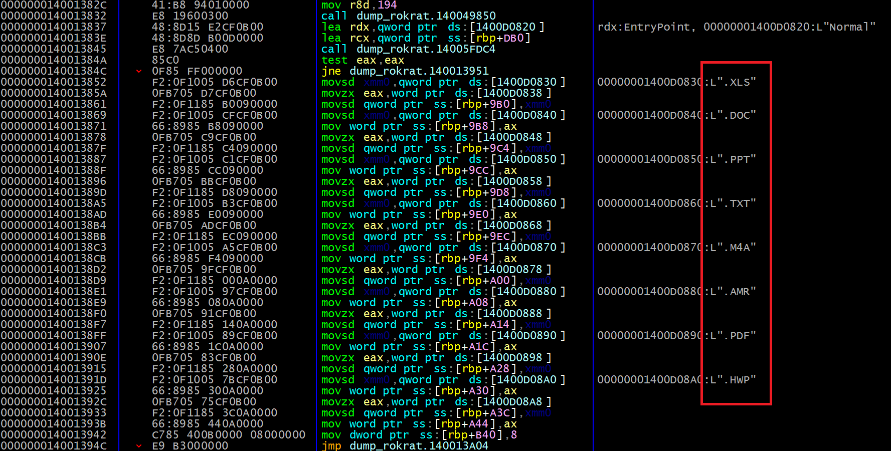Select call dump_rokrat.14005FDC4 instruction
891x451 pixels.
408,49
